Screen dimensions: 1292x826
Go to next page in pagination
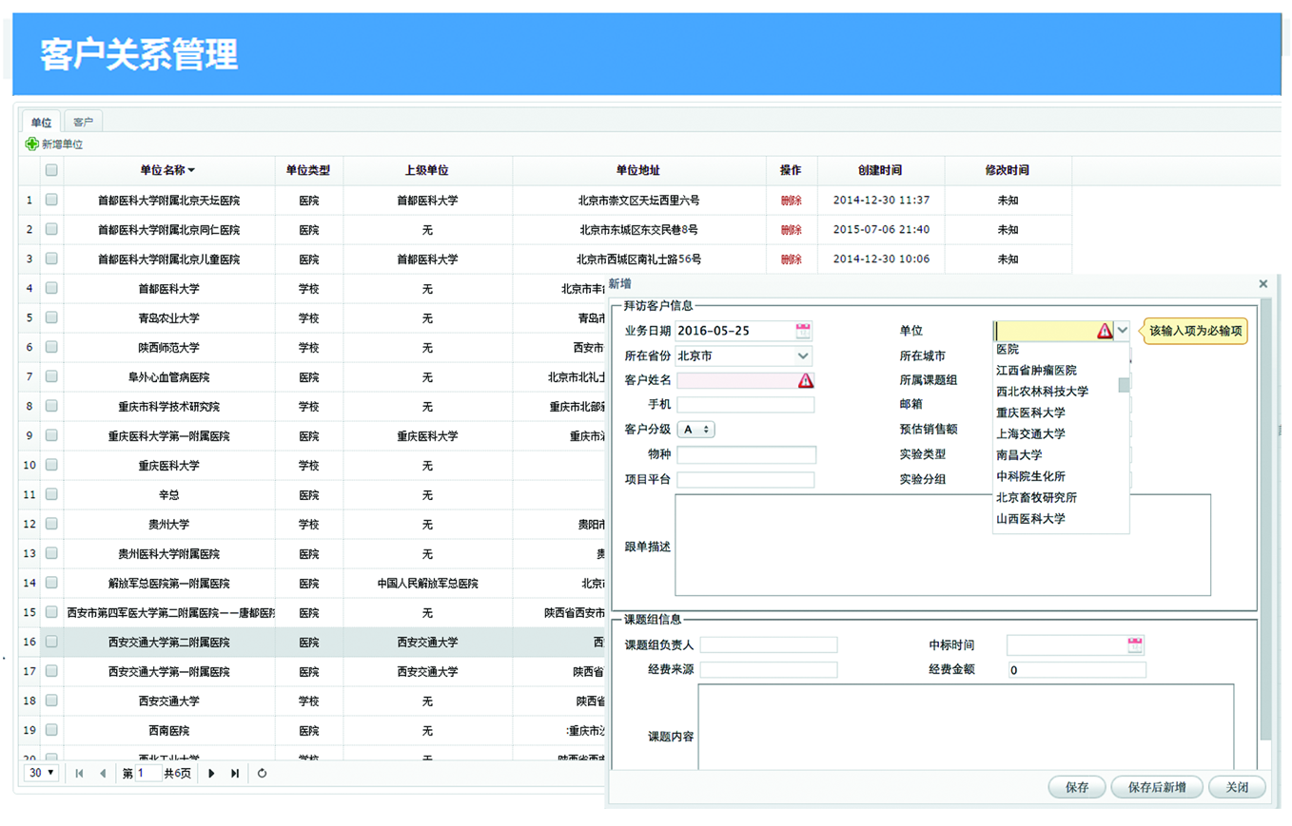pos(211,773)
